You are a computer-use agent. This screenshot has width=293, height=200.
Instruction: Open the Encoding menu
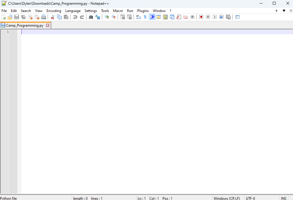coord(54,11)
